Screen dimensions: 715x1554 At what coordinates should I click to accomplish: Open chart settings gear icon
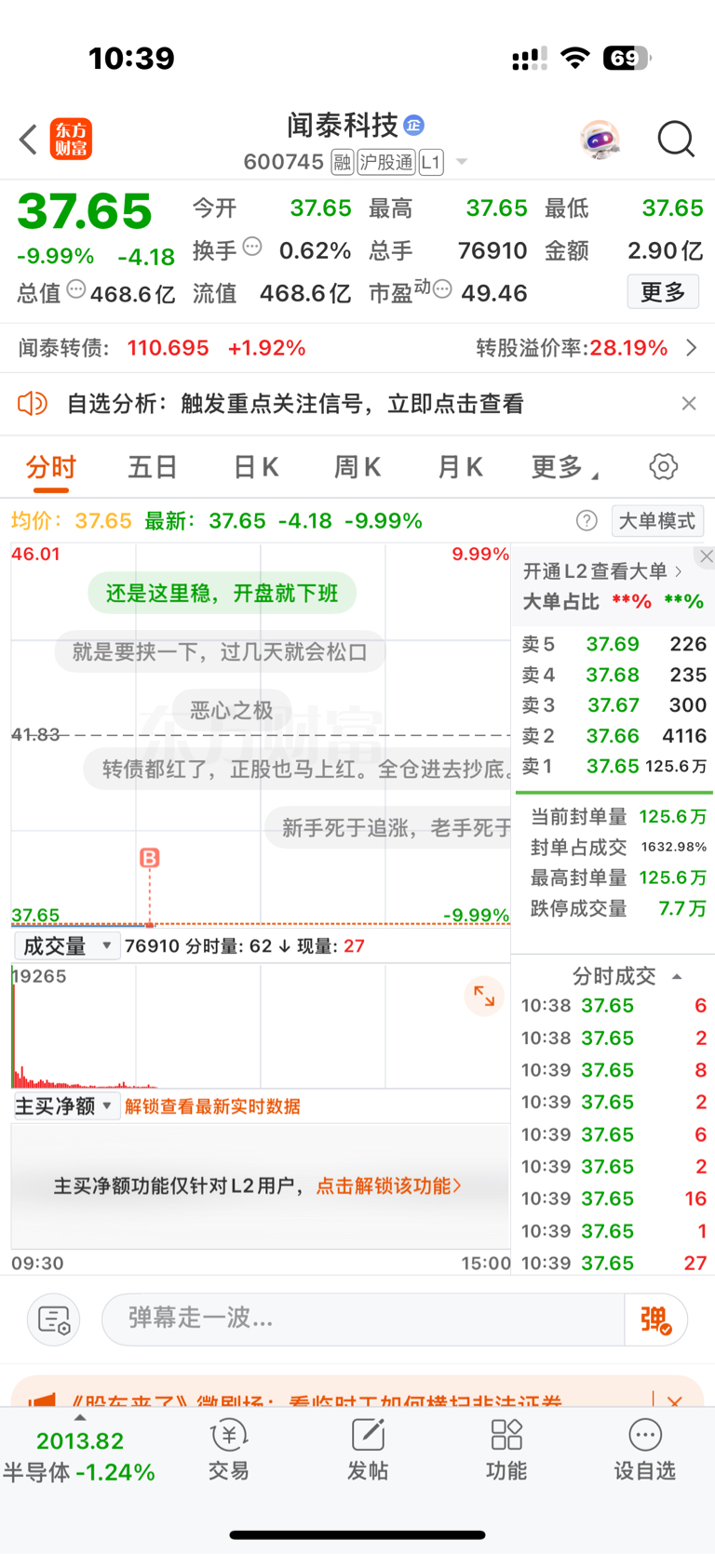pos(664,466)
